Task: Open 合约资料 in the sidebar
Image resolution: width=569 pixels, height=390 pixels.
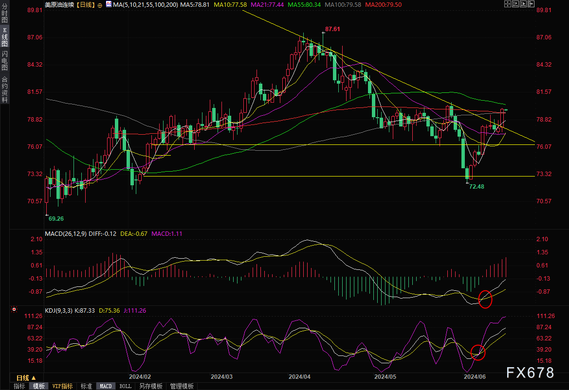Action: pos(4,89)
